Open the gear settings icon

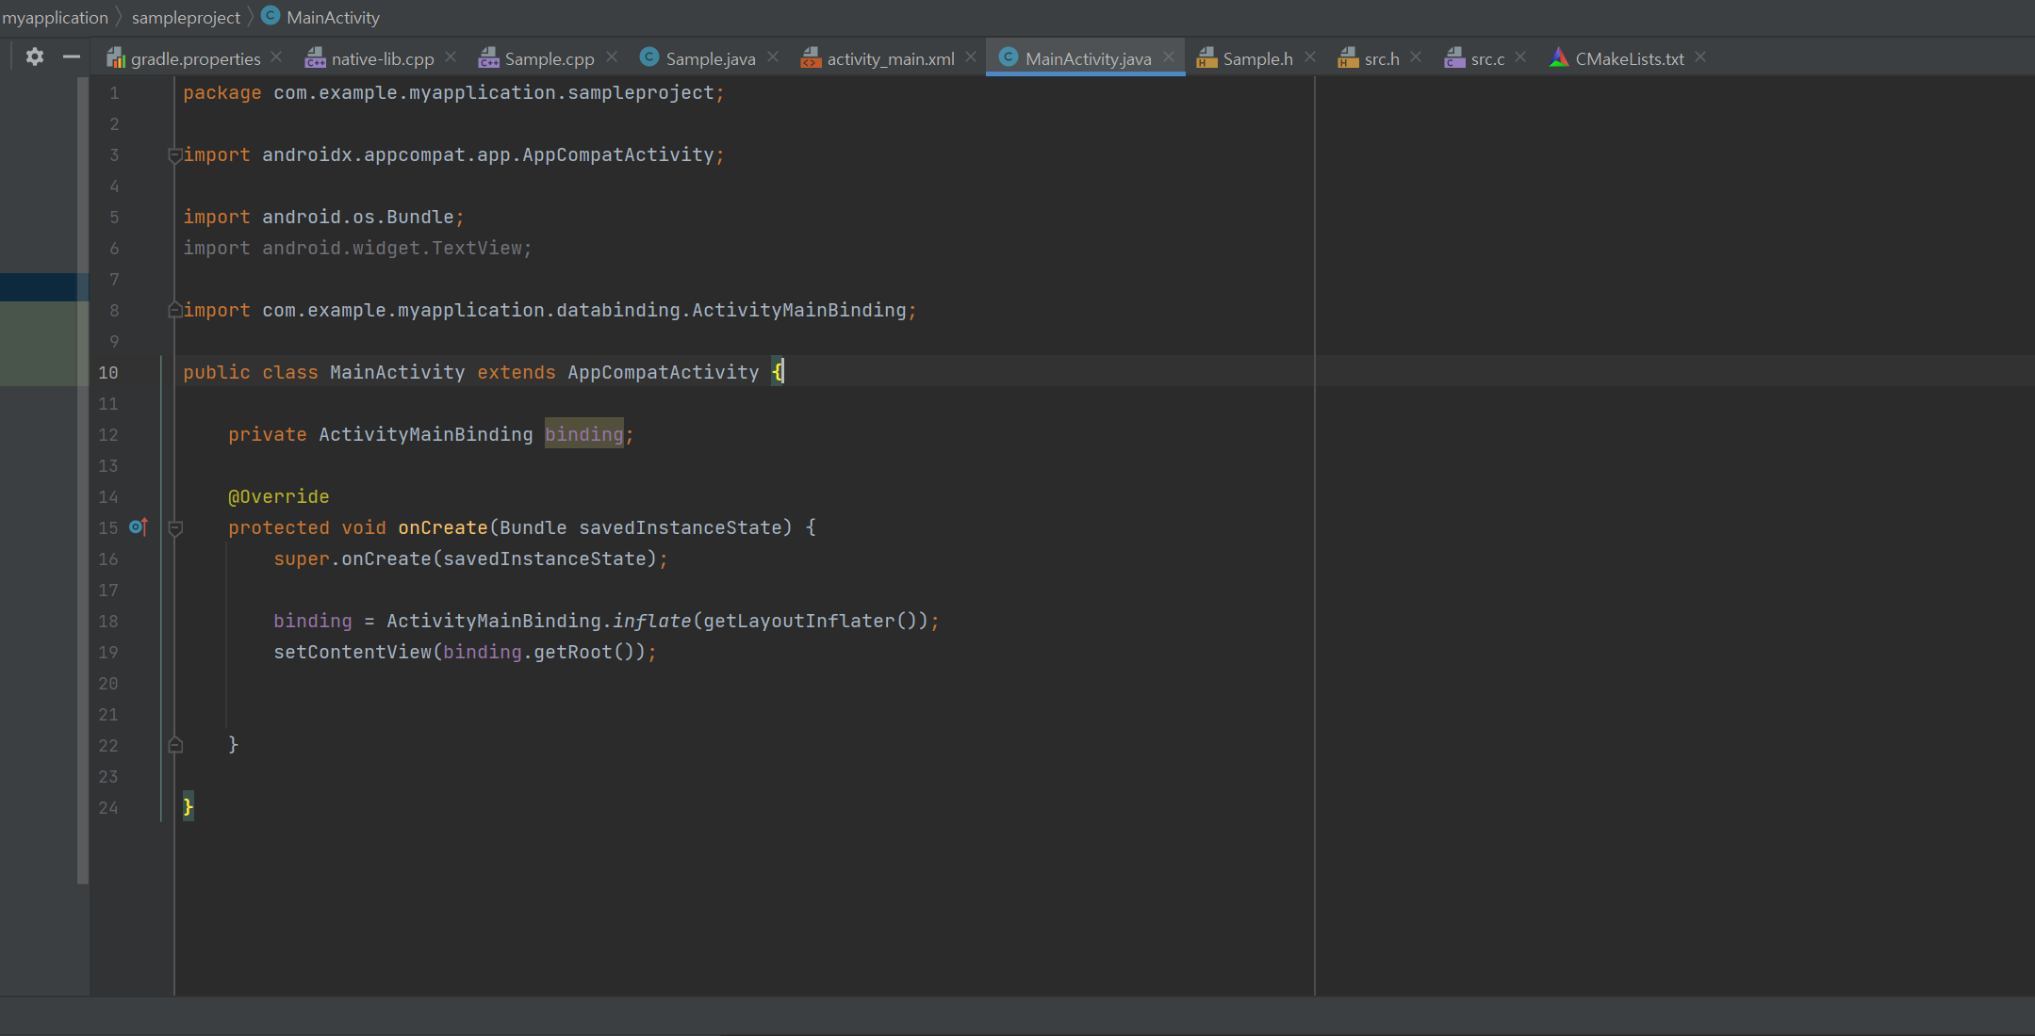[x=35, y=57]
